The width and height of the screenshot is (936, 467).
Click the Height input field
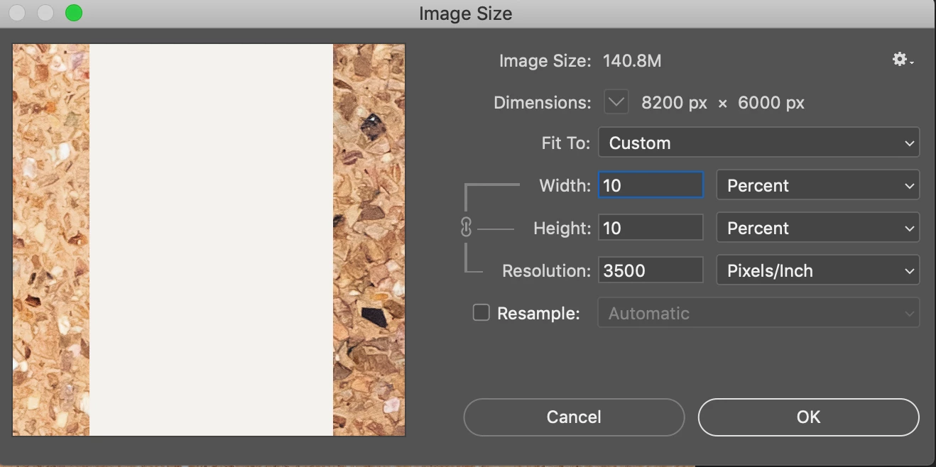[651, 228]
